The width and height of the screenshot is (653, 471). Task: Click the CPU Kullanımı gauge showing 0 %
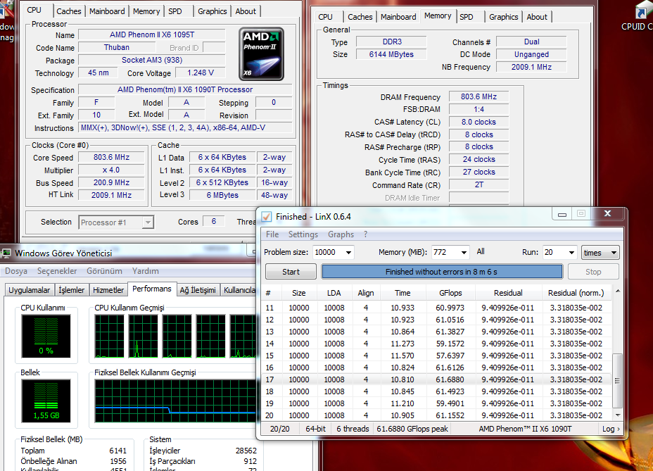pyautogui.click(x=46, y=336)
